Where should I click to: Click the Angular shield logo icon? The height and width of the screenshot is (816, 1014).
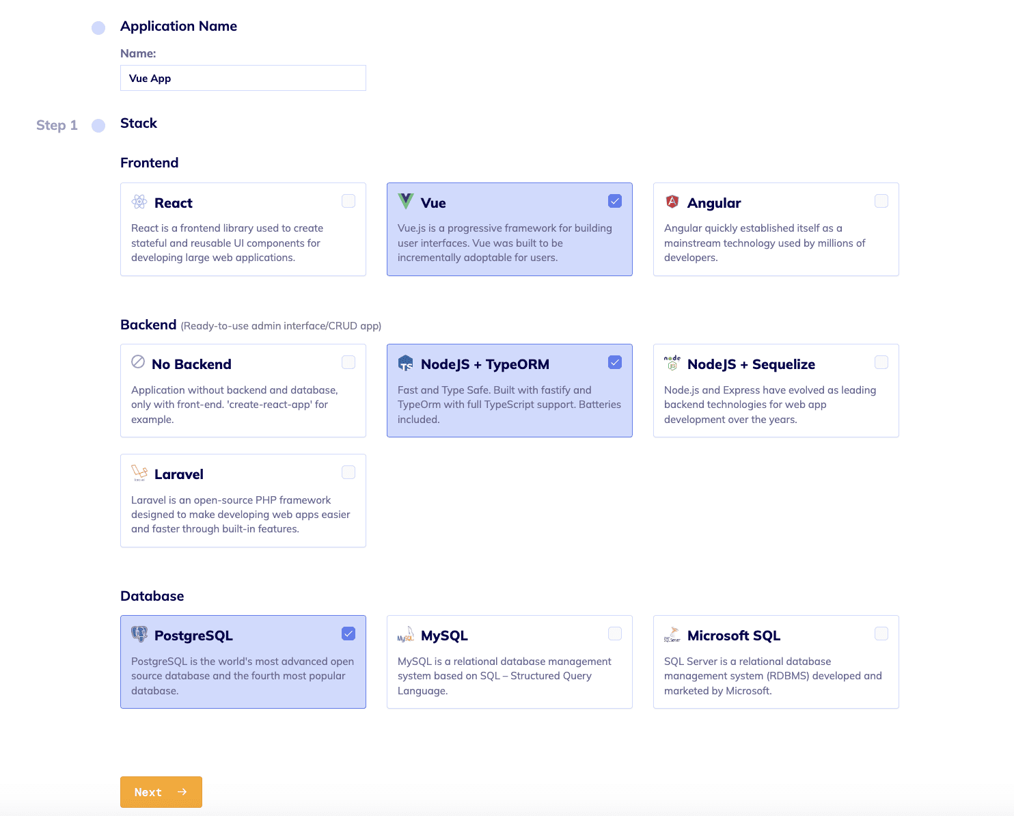click(x=672, y=202)
